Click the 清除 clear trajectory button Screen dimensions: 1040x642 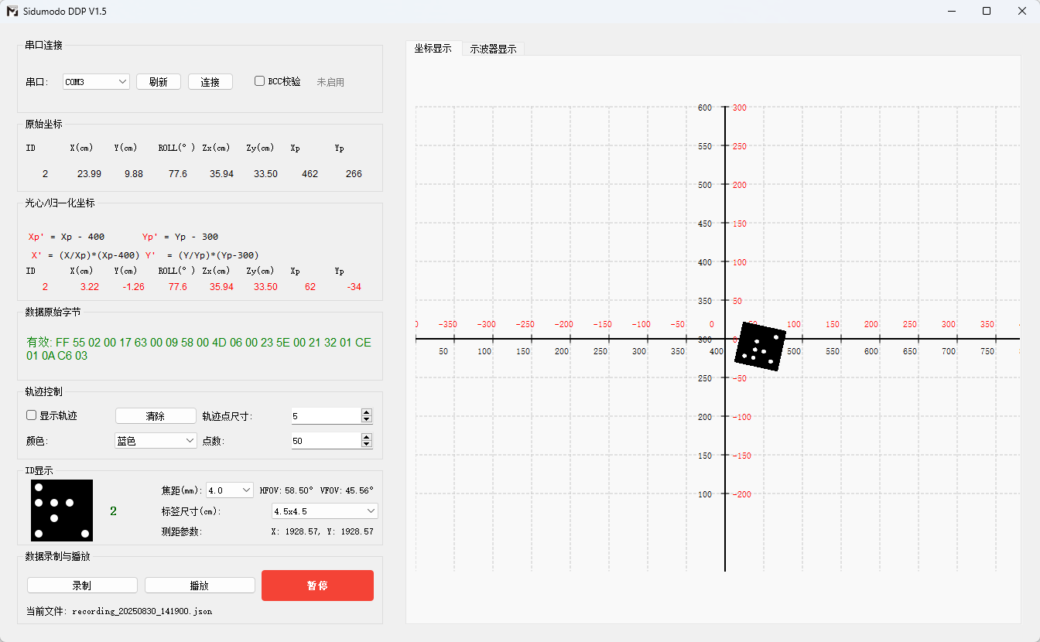coord(156,415)
